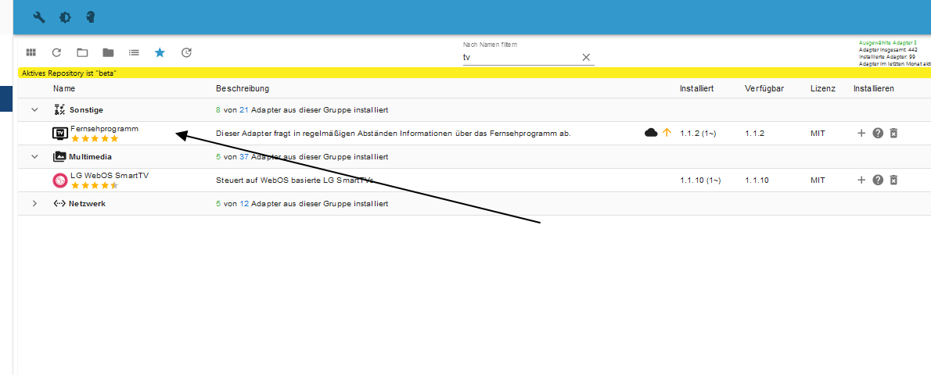
Task: Switch to tile grid view
Action: (31, 53)
